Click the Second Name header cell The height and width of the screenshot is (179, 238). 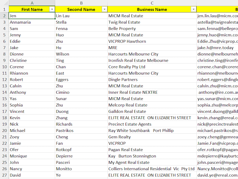(81, 9)
